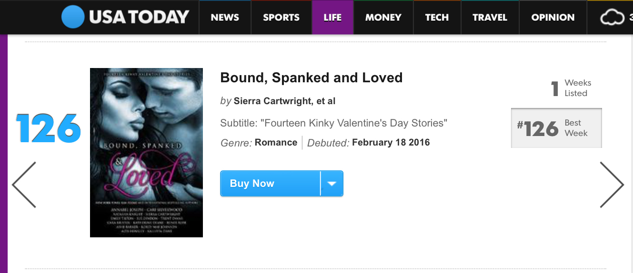Screen dimensions: 633x273
Task: Select the Life tab
Action: pyautogui.click(x=332, y=18)
